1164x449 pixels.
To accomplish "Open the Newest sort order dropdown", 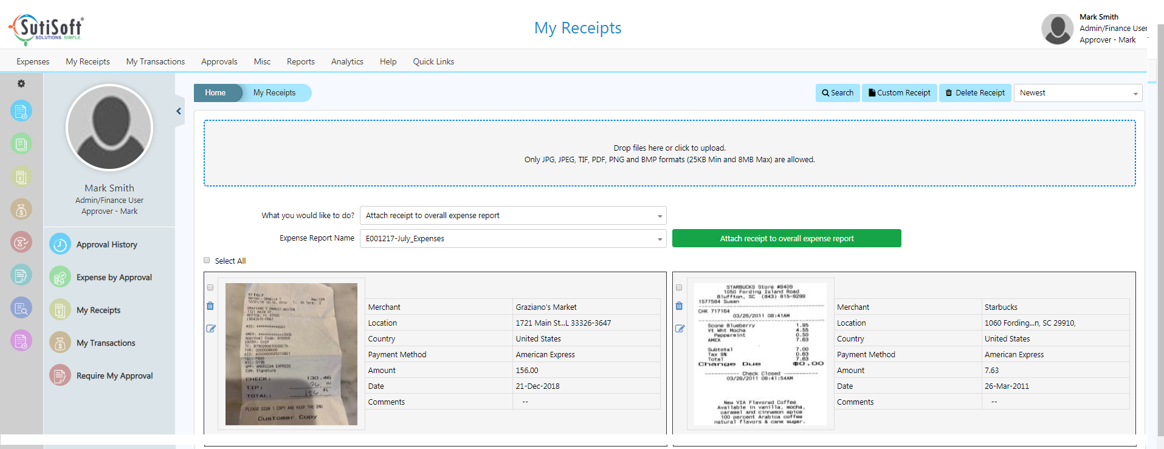I will click(1077, 93).
